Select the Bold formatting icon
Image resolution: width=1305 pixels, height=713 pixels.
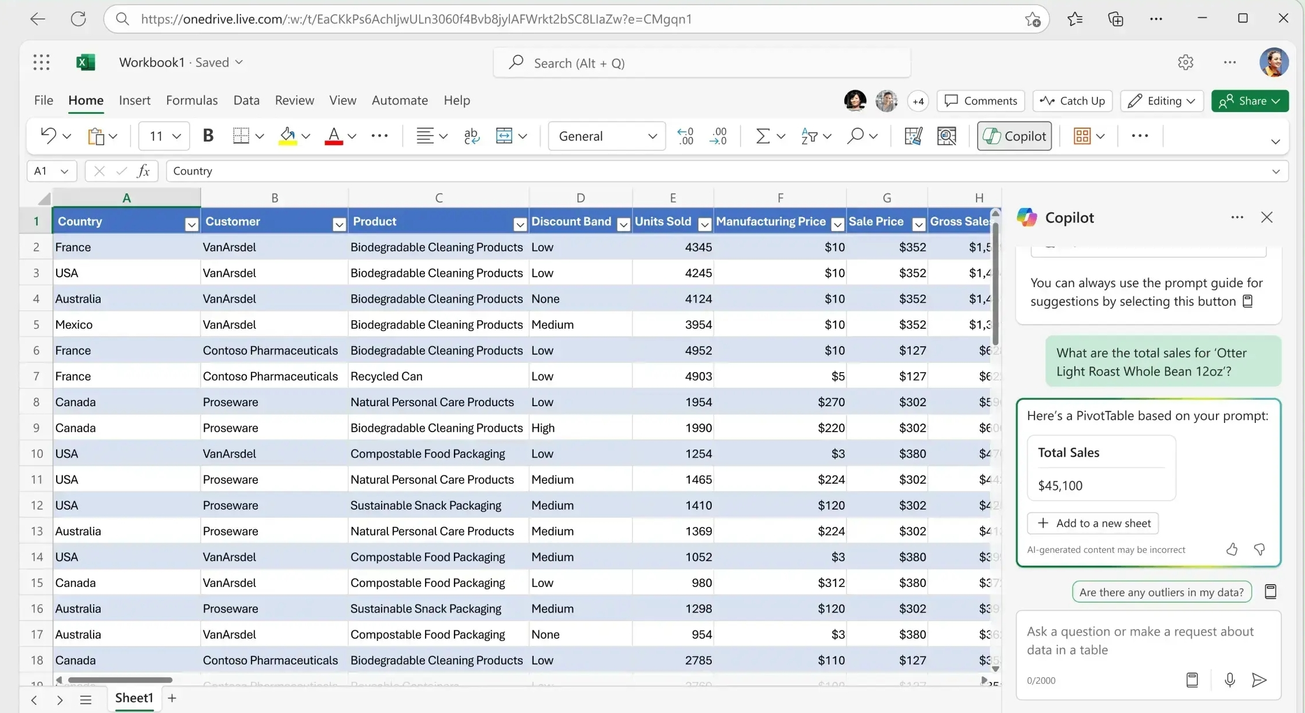(208, 135)
